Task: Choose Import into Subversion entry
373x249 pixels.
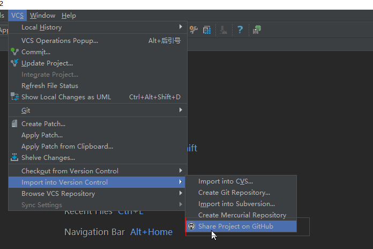Action: (x=236, y=204)
